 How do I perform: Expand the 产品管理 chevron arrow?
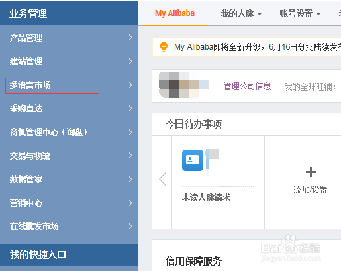(x=130, y=38)
